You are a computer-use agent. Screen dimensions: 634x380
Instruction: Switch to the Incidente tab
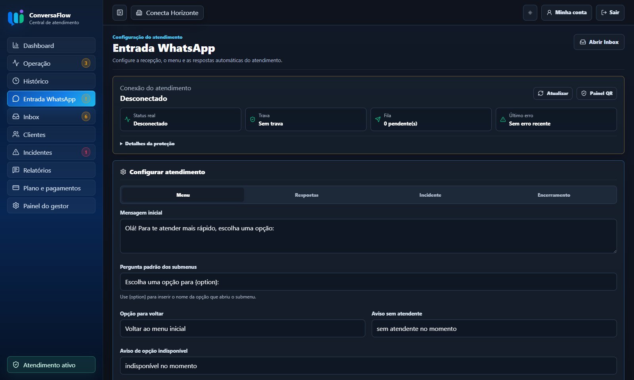click(430, 195)
